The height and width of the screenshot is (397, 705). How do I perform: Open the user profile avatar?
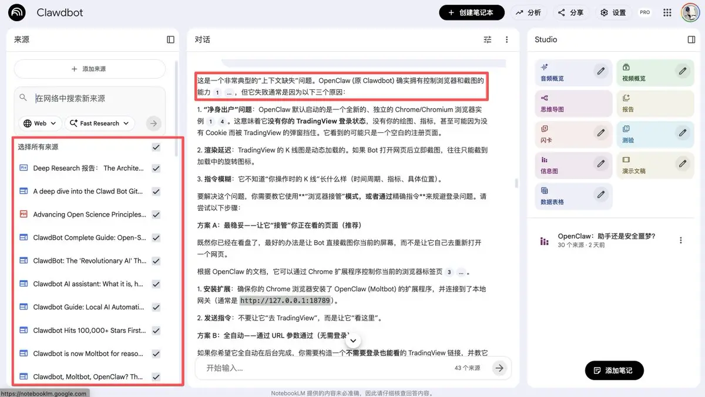(x=690, y=12)
